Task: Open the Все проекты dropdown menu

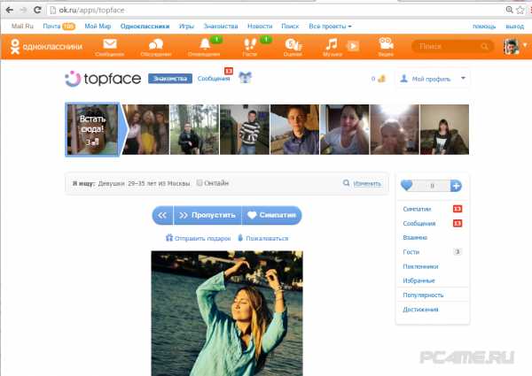Action: pyautogui.click(x=330, y=27)
